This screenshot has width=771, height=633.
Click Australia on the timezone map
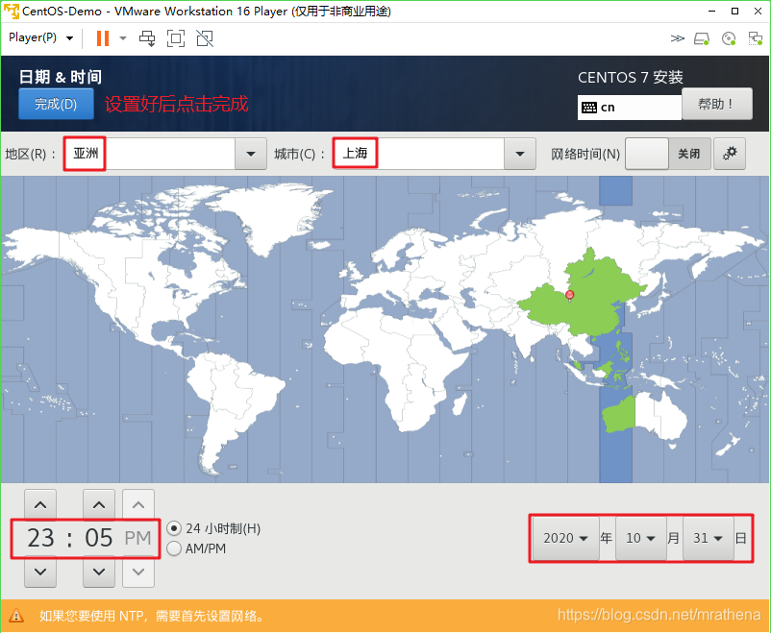coord(645,414)
